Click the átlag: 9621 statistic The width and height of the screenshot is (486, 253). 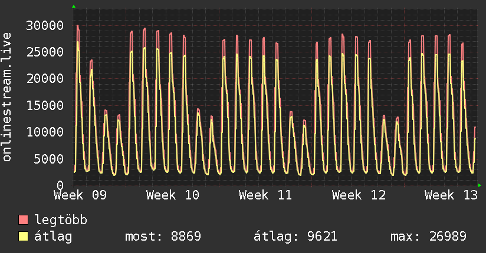pos(295,237)
